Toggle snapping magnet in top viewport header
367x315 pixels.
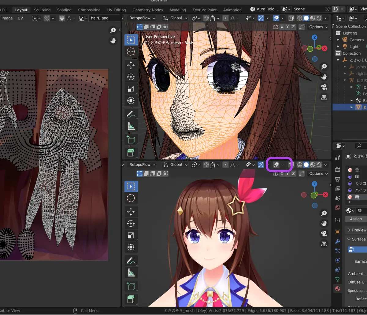(x=206, y=18)
